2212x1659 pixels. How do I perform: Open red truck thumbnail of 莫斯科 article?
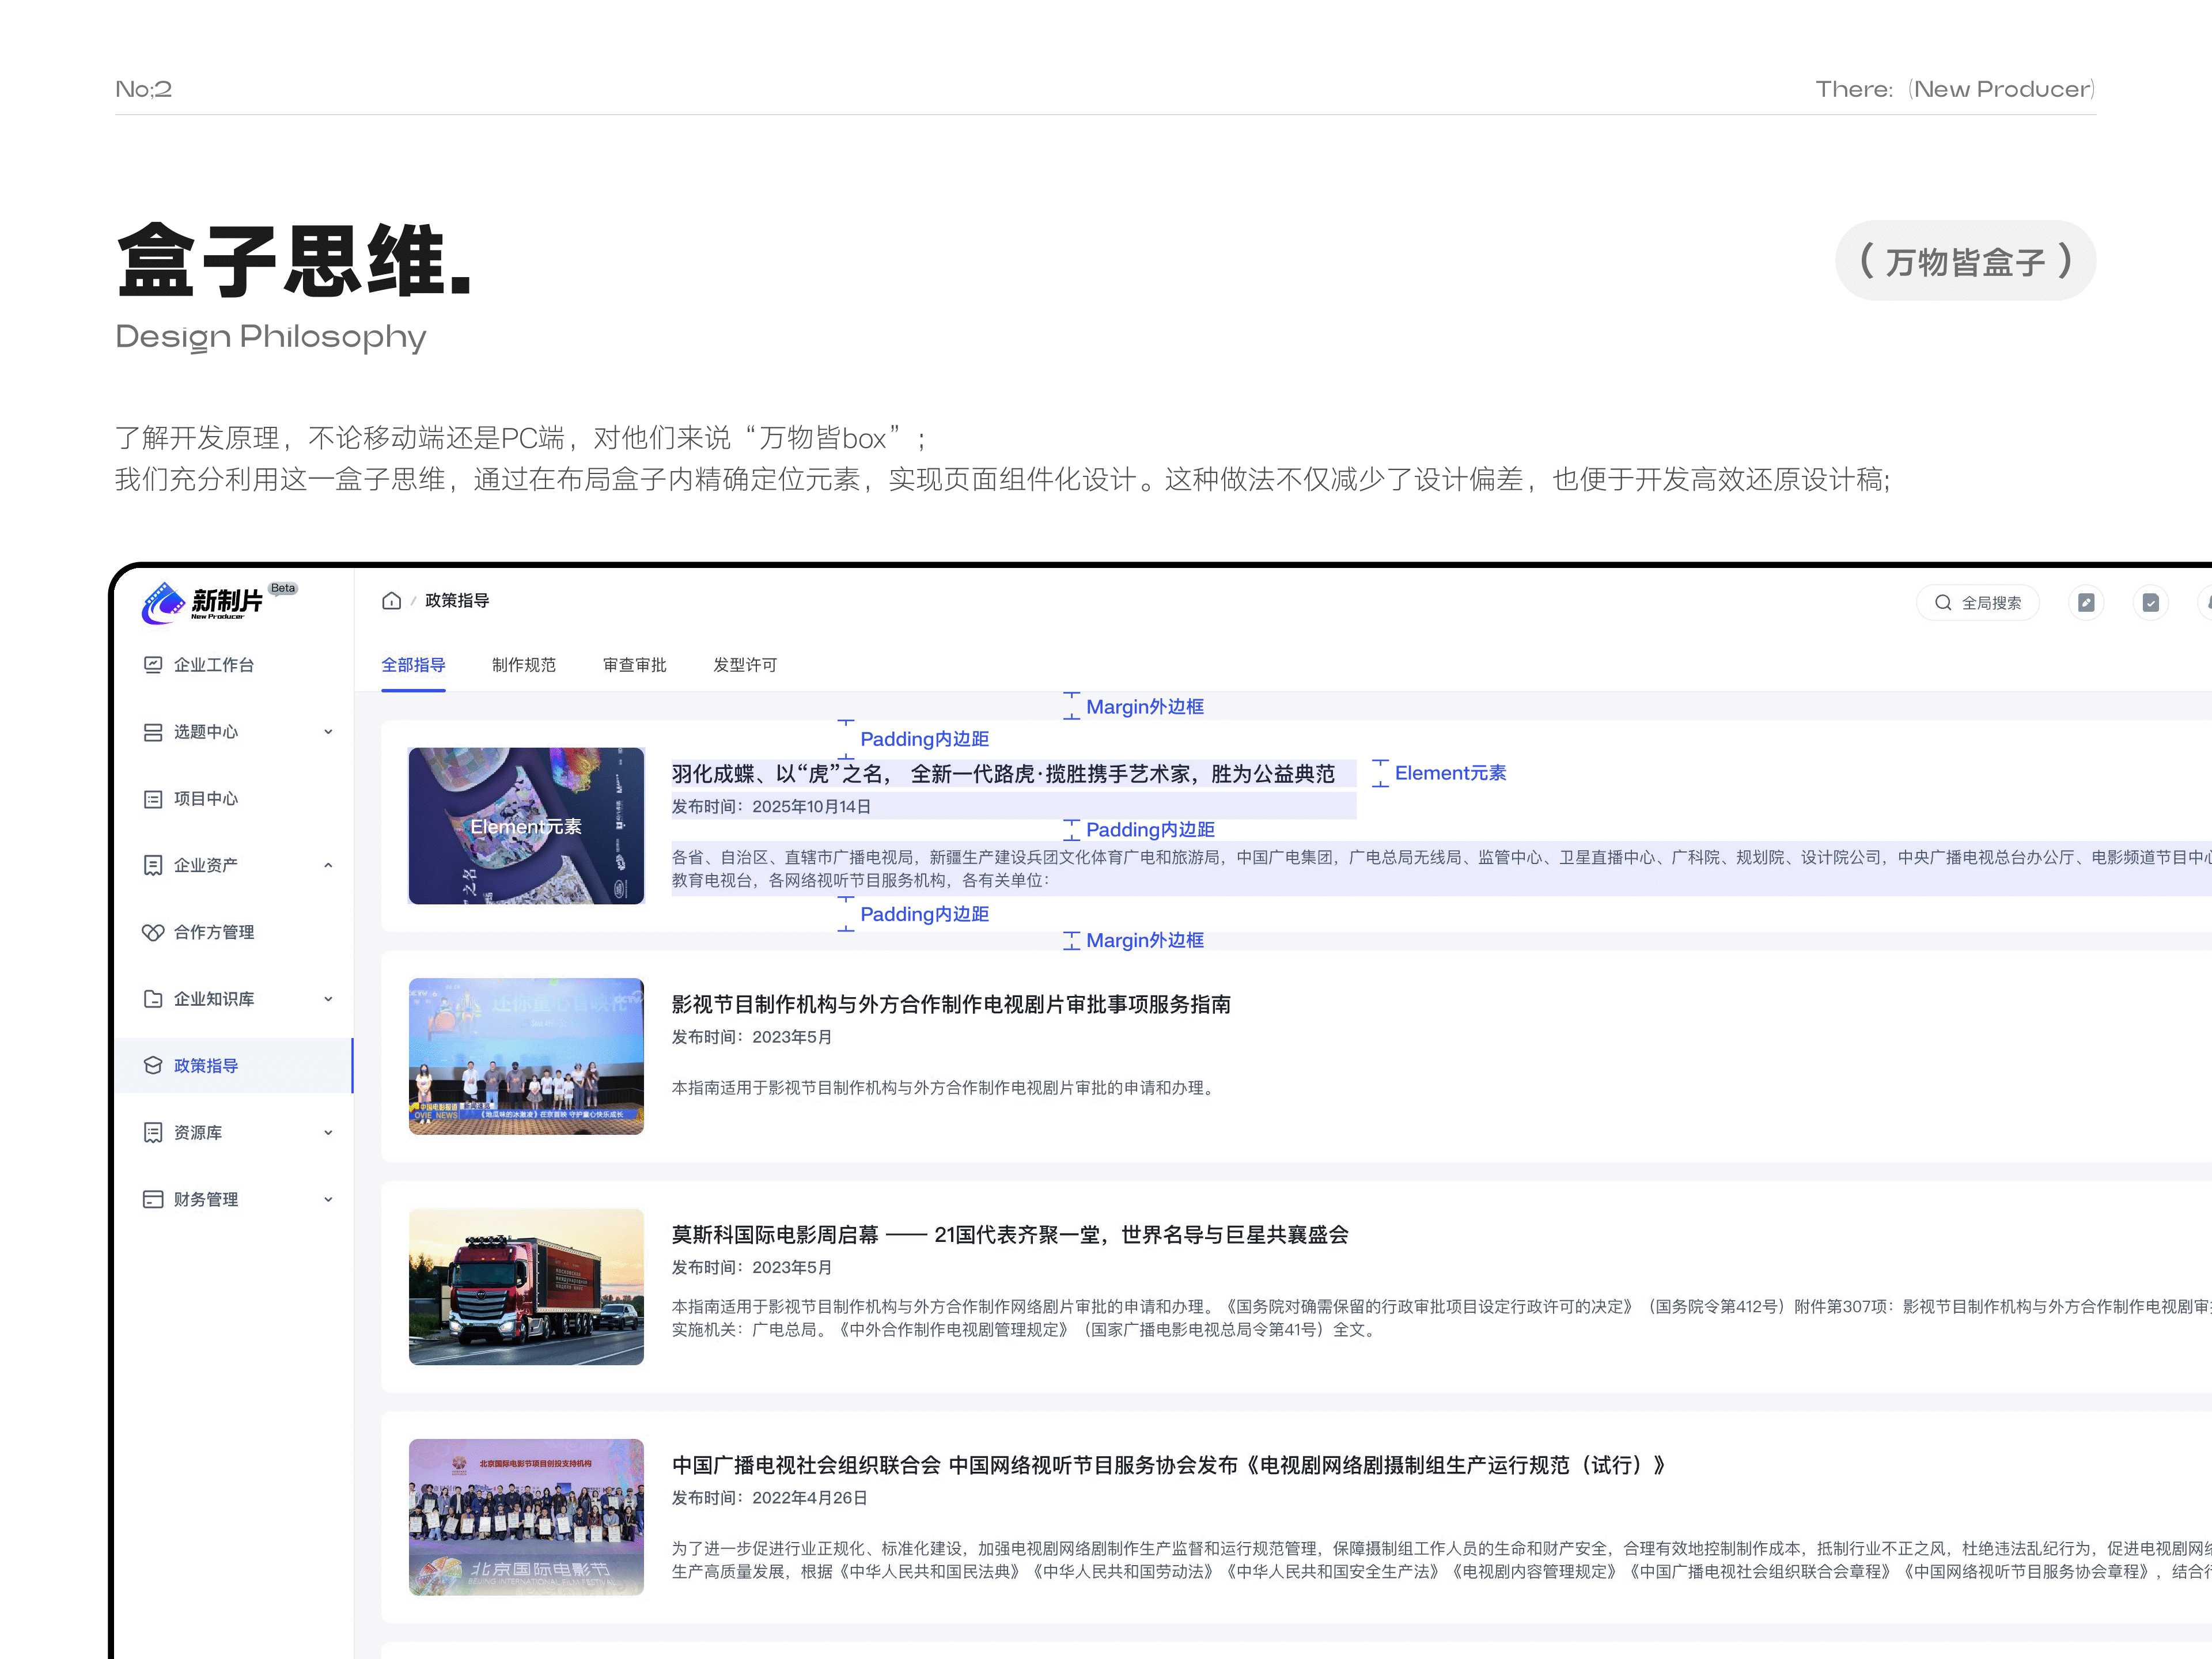[526, 1287]
